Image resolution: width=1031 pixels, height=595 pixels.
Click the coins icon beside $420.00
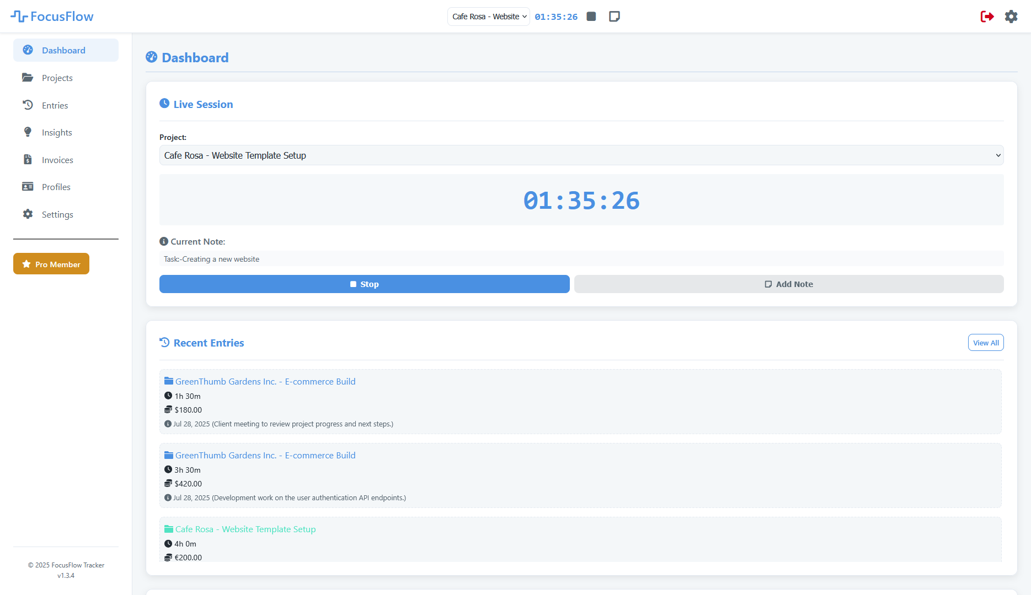click(168, 483)
